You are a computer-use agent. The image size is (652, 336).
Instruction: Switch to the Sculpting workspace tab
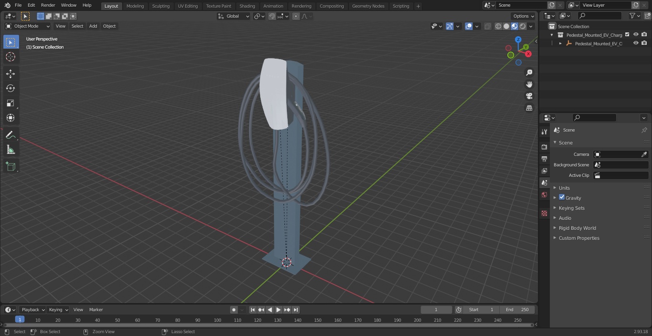161,6
